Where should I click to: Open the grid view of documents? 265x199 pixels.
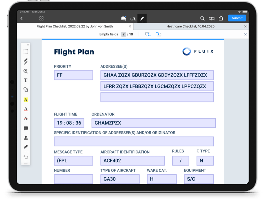(x=41, y=19)
